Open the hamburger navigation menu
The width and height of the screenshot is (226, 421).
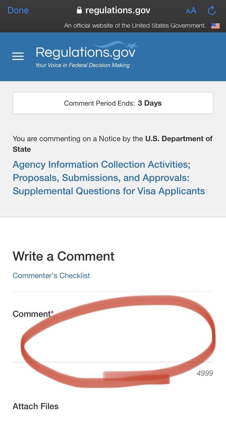tap(18, 57)
